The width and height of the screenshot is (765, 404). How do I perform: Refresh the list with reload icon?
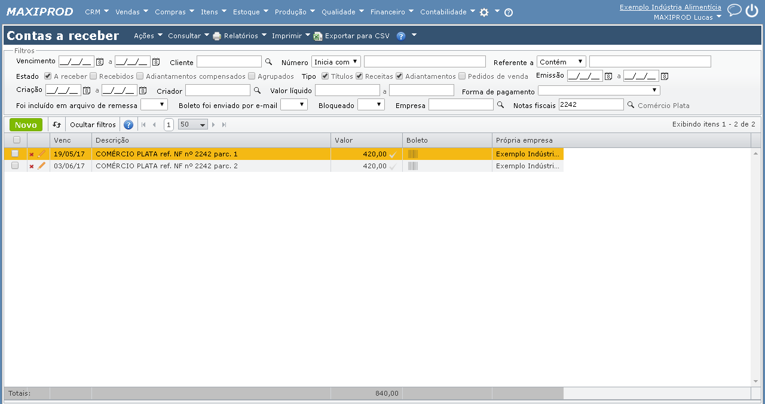(56, 125)
